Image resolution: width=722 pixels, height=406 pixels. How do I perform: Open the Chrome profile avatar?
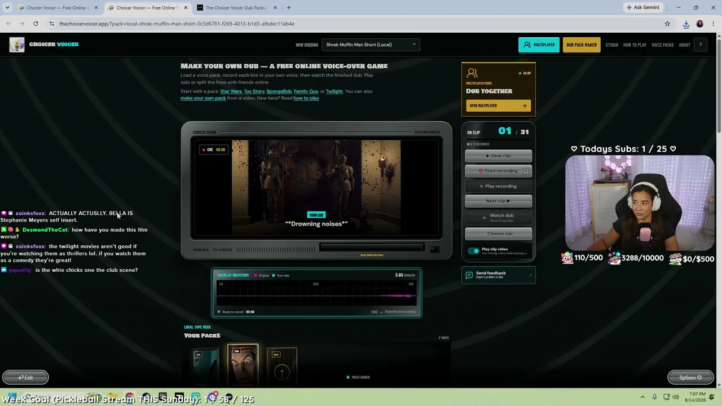[x=700, y=24]
